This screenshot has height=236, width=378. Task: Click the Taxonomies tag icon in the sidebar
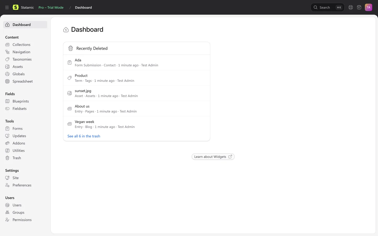[x=7, y=59]
